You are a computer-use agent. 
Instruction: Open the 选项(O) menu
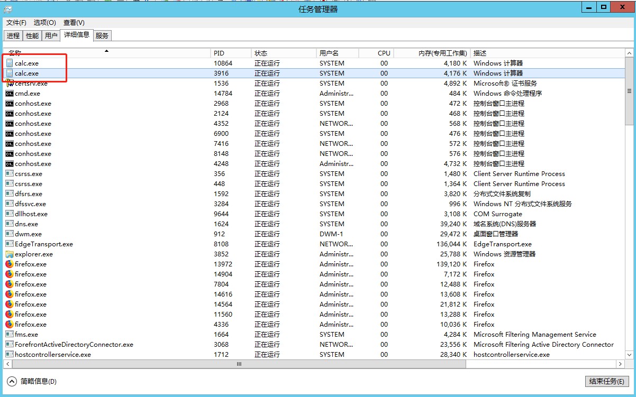pyautogui.click(x=45, y=22)
